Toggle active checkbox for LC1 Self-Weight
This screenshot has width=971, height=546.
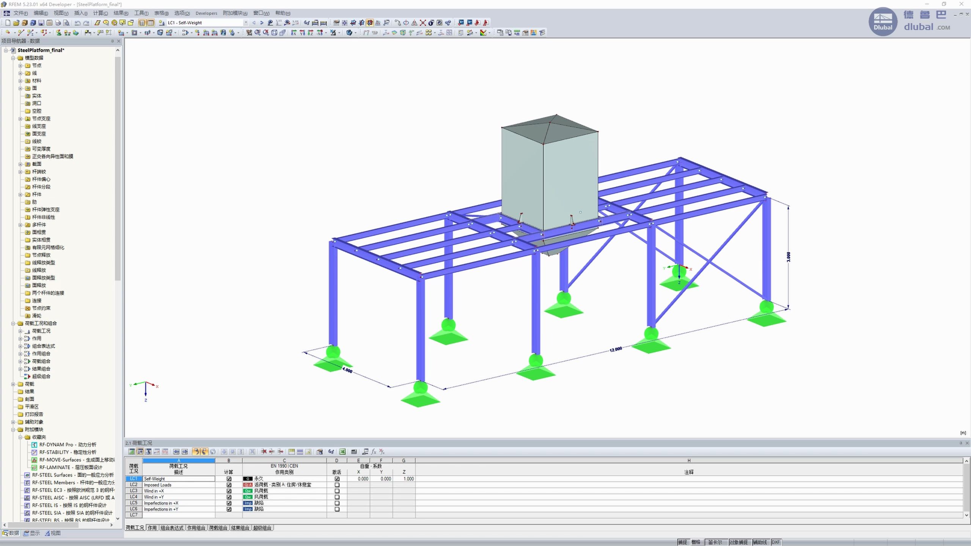[x=337, y=479]
